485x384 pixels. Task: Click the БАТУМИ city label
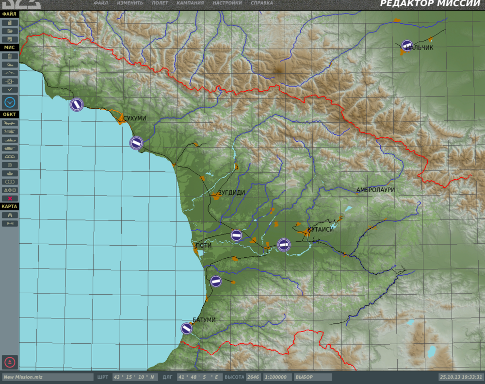pos(204,319)
